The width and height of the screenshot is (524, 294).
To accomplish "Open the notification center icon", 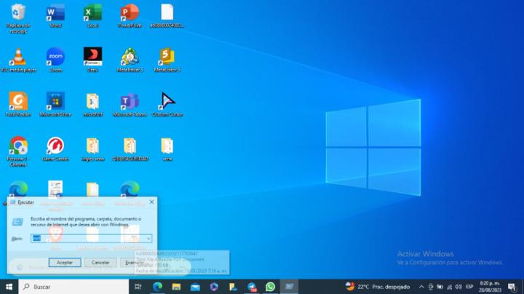I will tap(512, 287).
